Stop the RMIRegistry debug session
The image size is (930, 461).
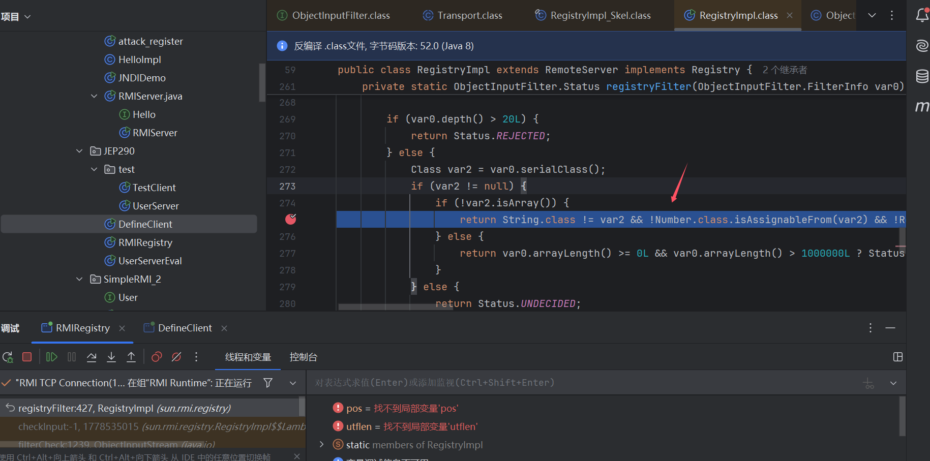(x=27, y=357)
